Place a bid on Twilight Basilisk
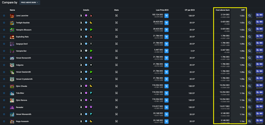This screenshot has width=265, height=125. click(x=259, y=22)
